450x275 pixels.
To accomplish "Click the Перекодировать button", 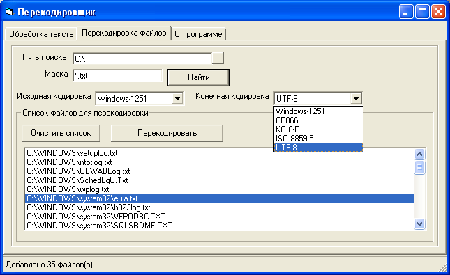I will [167, 133].
